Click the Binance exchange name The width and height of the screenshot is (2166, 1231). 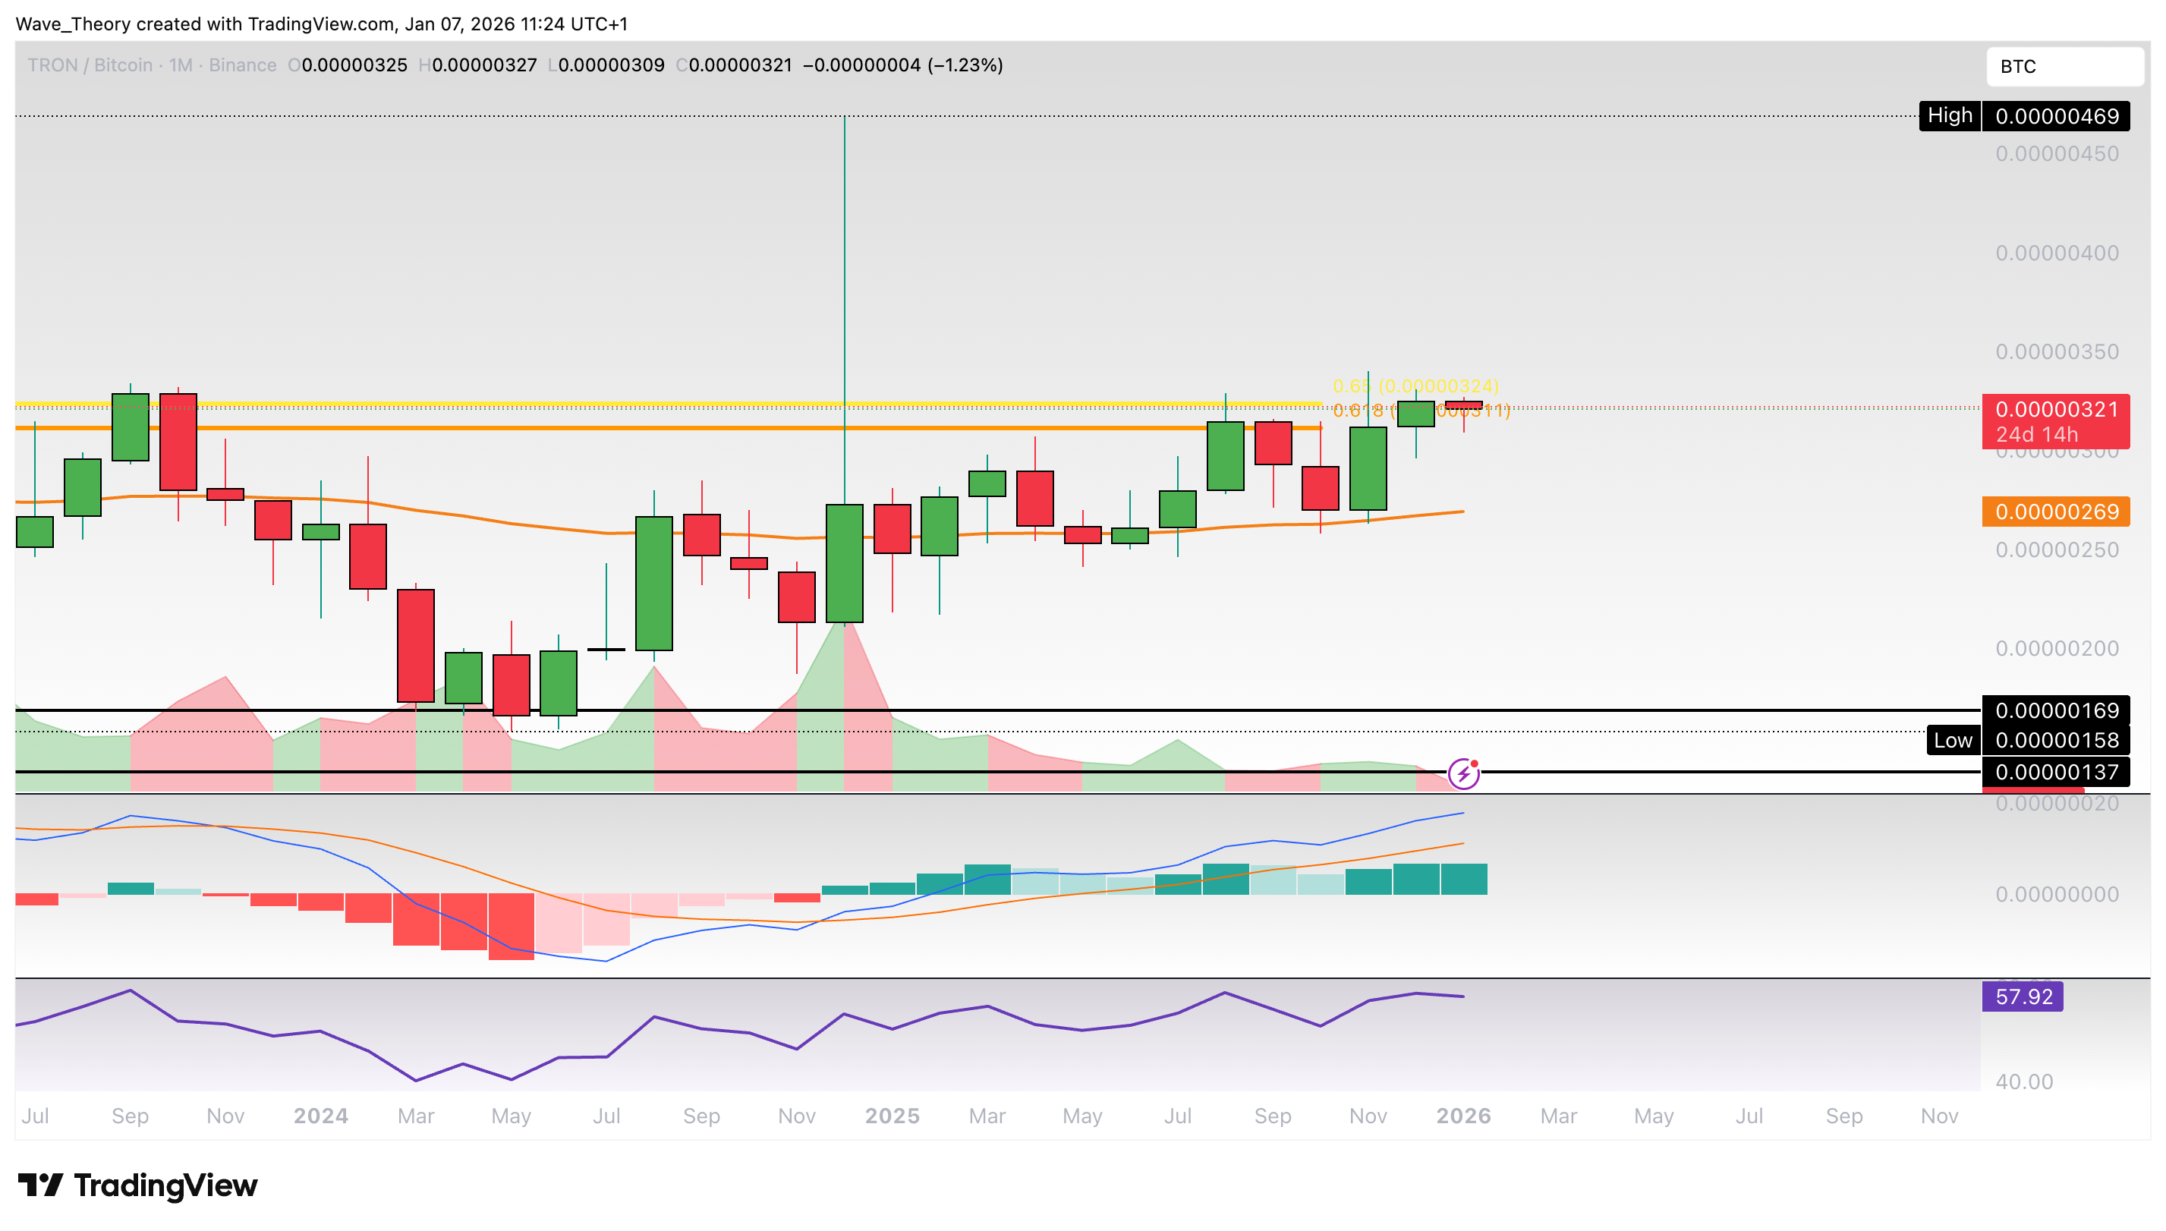[243, 65]
